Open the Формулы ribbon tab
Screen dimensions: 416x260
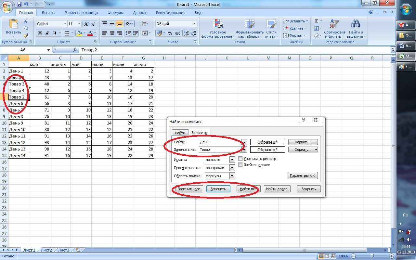tap(115, 13)
